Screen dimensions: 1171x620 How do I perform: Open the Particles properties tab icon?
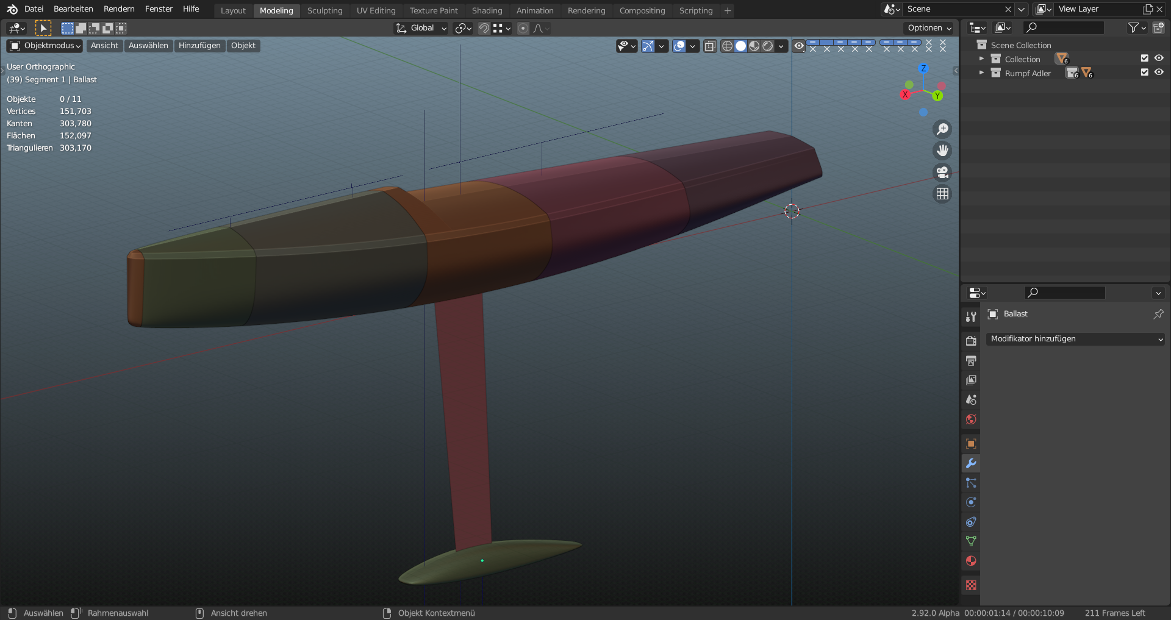(971, 483)
